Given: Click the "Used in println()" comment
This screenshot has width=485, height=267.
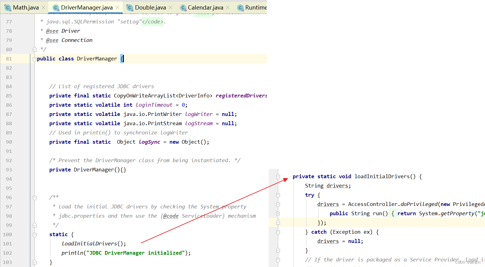Looking at the screenshot, I should coord(119,133).
